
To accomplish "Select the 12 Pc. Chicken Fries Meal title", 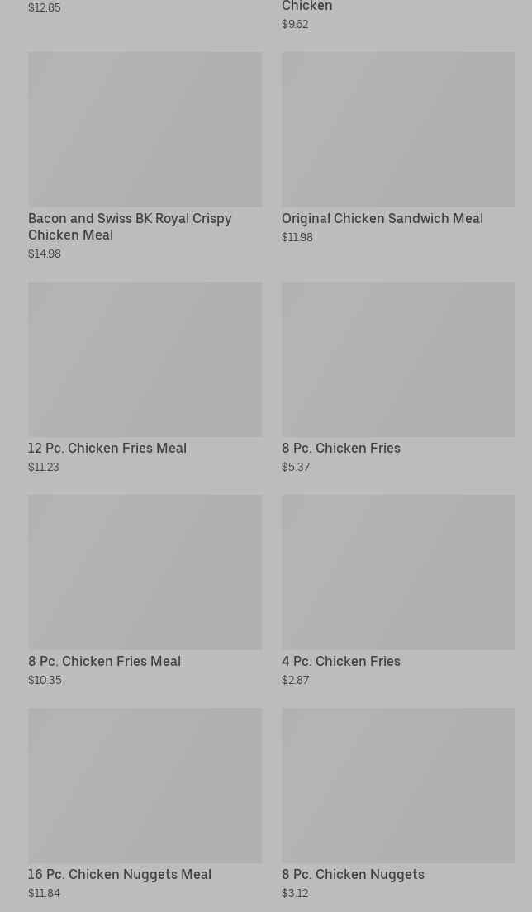I will click(x=107, y=448).
